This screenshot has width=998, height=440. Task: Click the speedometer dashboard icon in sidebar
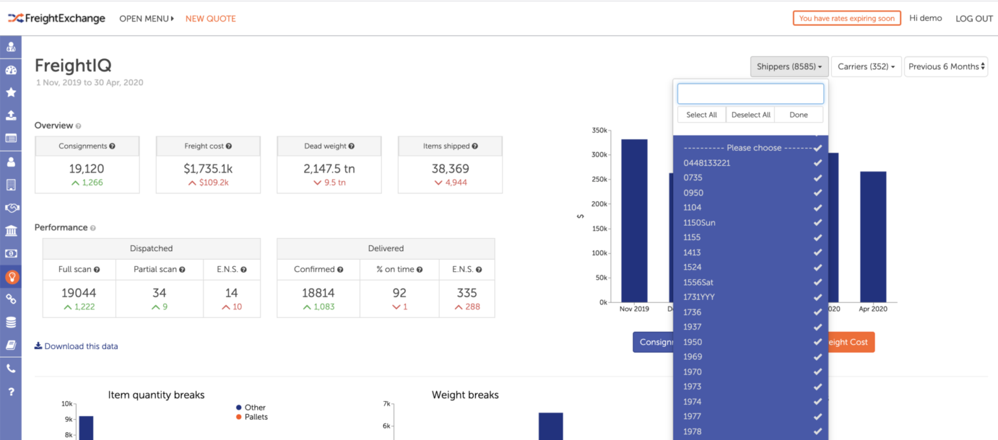(11, 69)
